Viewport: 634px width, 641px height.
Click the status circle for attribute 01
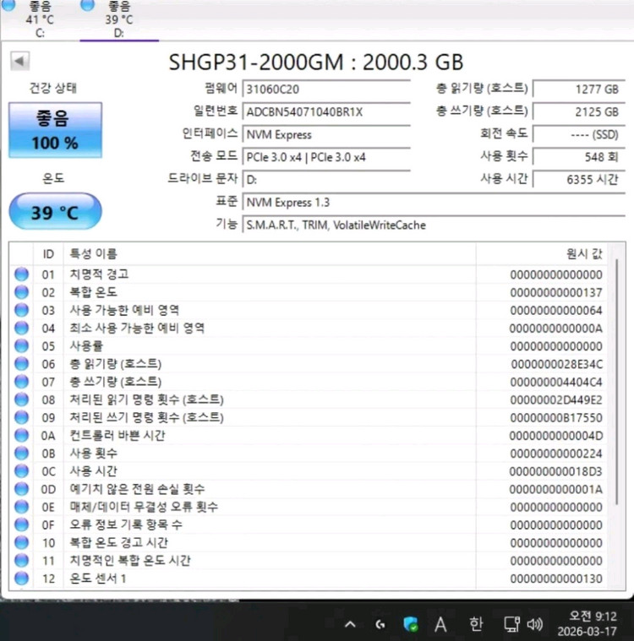(21, 274)
